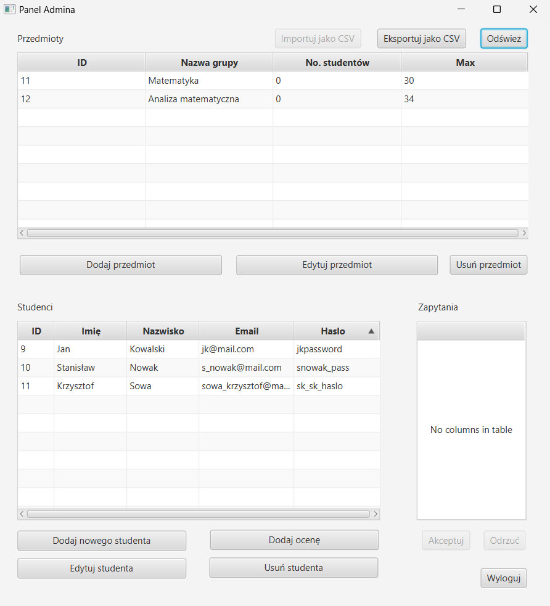550x606 pixels.
Task: Add a subject via Dodaj przedmiot
Action: click(x=121, y=265)
